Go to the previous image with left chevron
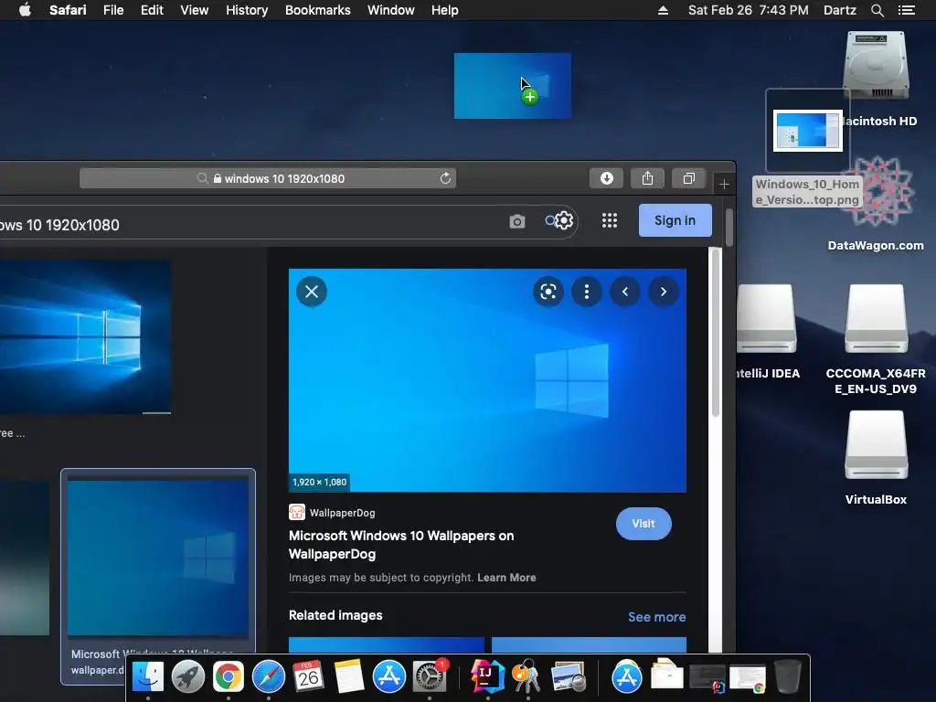This screenshot has width=936, height=702. pyautogui.click(x=625, y=292)
